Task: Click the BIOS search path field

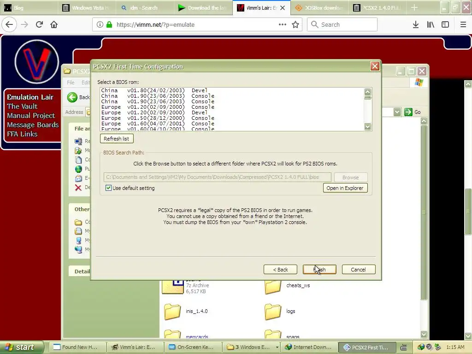Action: (218, 177)
